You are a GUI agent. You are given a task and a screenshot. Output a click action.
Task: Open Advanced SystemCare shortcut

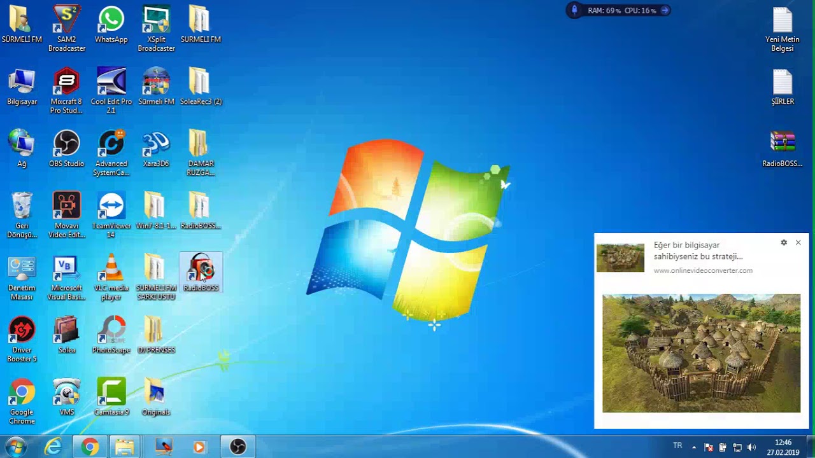pos(111,153)
